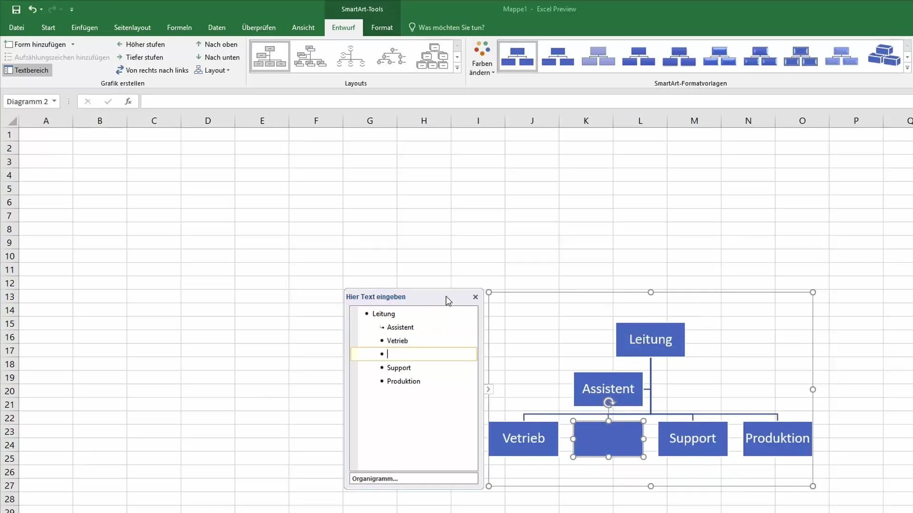Switch to the Überprüfen tab
913x513 pixels.
coord(259,28)
